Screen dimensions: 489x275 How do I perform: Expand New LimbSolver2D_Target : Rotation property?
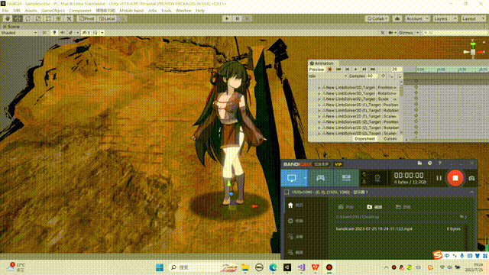(x=319, y=93)
